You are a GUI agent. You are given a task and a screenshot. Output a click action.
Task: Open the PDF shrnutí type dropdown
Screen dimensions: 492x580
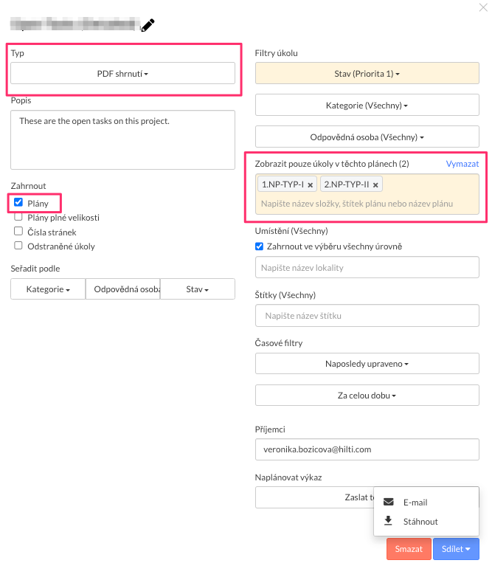(x=122, y=74)
